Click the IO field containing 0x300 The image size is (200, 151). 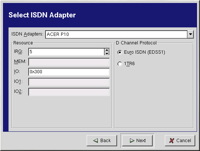pos(69,72)
